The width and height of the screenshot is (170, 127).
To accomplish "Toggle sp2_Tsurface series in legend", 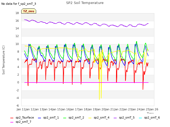I will coord(22,117).
